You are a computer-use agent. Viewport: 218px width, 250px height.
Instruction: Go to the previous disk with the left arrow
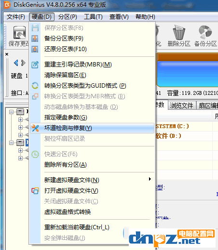point(16,63)
